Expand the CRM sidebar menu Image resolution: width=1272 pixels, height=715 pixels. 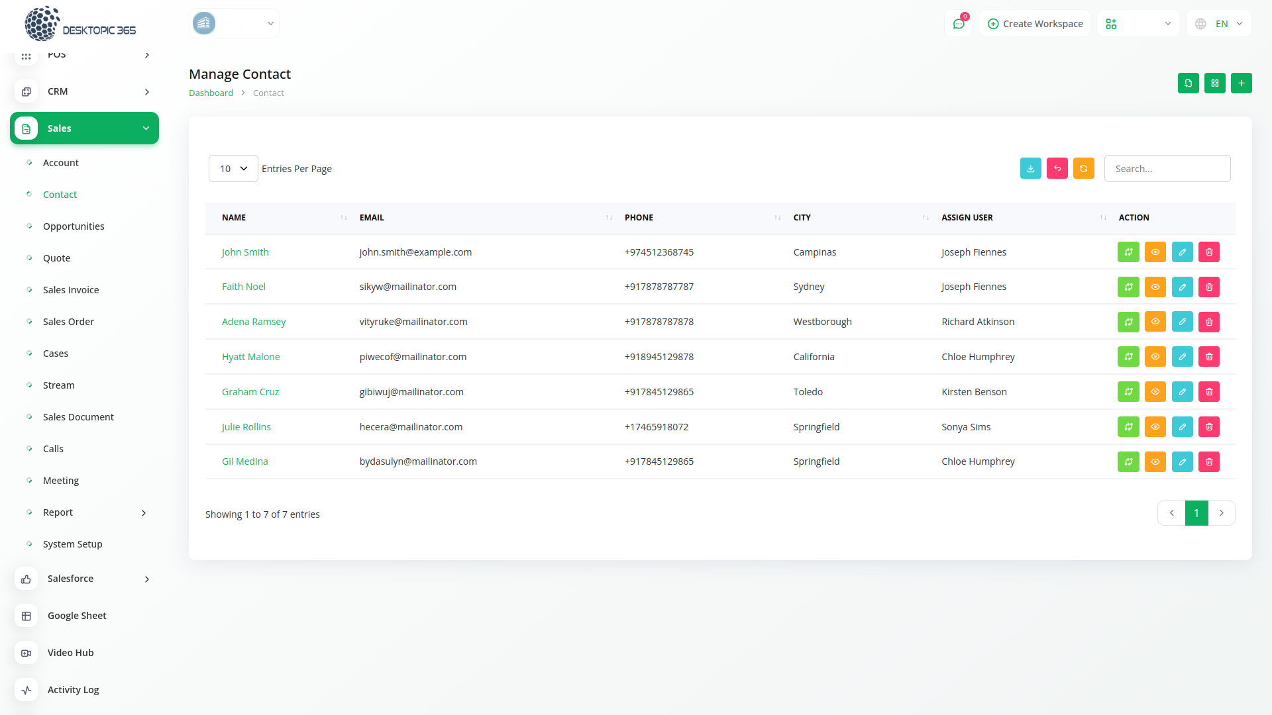tap(84, 91)
